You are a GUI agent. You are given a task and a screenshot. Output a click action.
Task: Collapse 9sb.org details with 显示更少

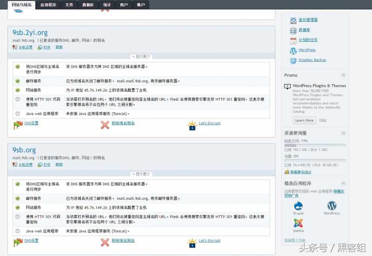(141, 174)
